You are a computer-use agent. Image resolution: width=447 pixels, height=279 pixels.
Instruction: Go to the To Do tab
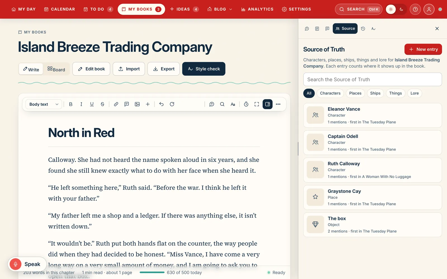coord(98,9)
